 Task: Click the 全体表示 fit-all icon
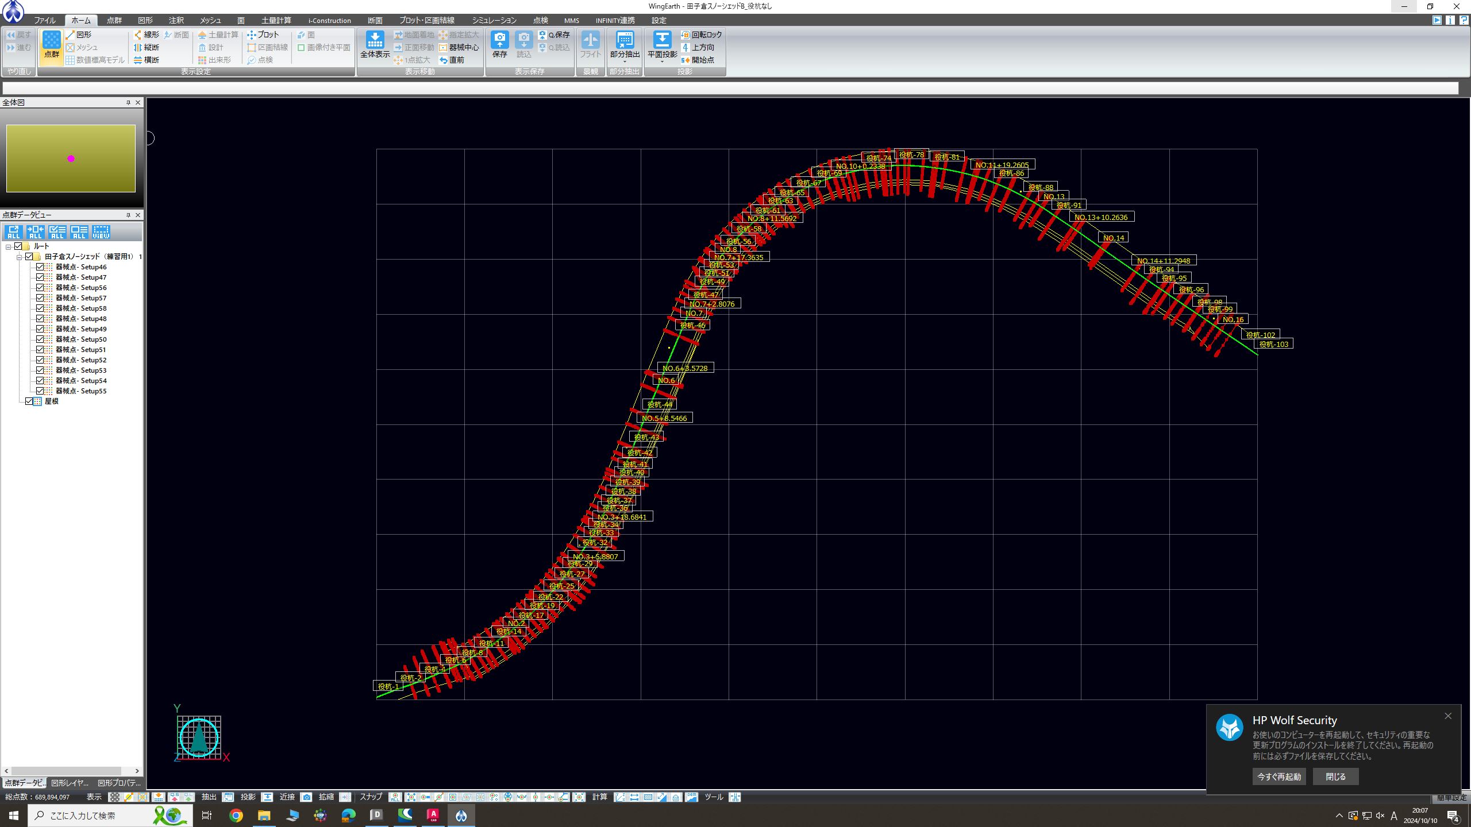(375, 40)
